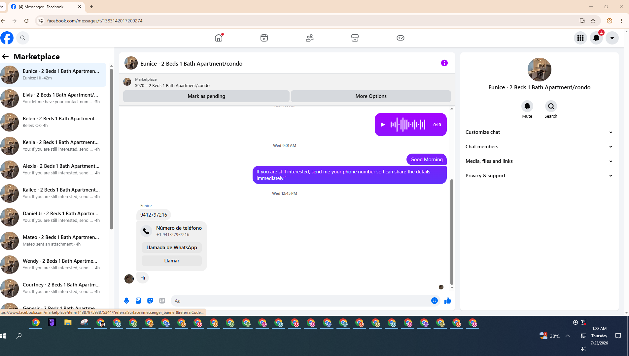Open the Marketplace tab in top navigation
The width and height of the screenshot is (629, 356).
point(355,38)
